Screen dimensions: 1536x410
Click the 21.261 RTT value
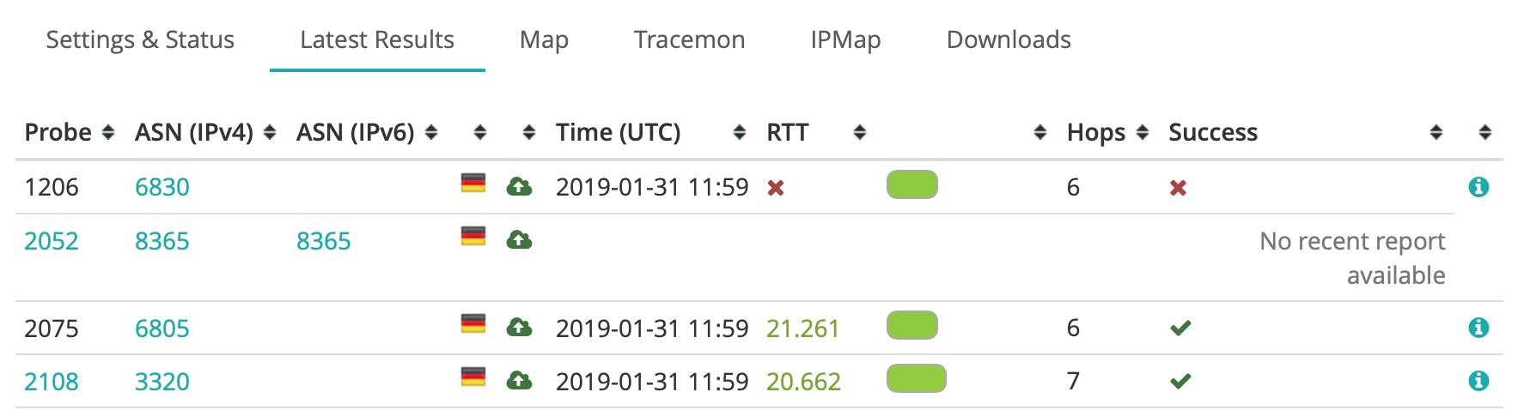[x=802, y=329]
